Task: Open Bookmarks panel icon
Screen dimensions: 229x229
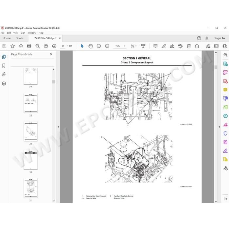Action: [x=4, y=66]
